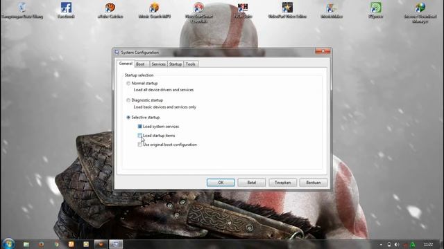Screen dimensions: 444x249
Task: Switch to the Tools tab
Action: point(191,64)
